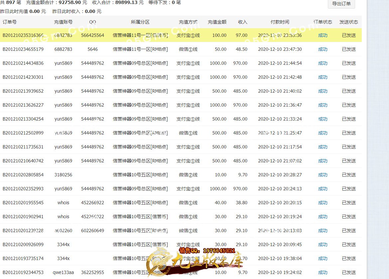Select 微信②线 payment method cell
The width and height of the screenshot is (389, 279).
[188, 175]
